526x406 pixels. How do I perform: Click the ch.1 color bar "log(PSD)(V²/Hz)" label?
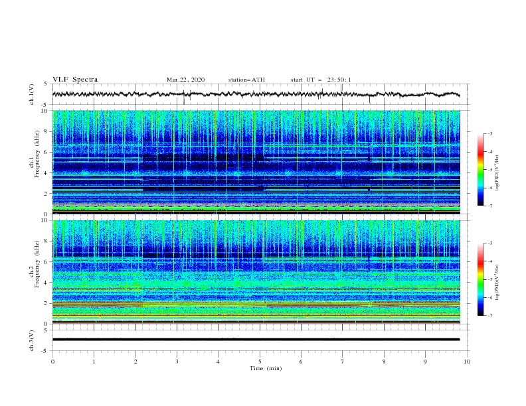[x=497, y=173]
